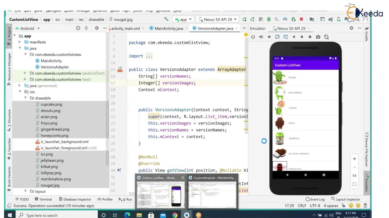This screenshot has height=218, width=389.
Task: Open the Database Inspector tab
Action: pyautogui.click(x=74, y=199)
